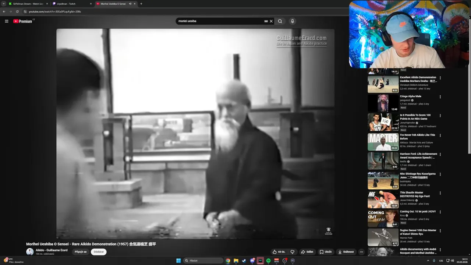Open Aikido - Guillaume Erard channel avatar
471x265 pixels.
(30, 252)
